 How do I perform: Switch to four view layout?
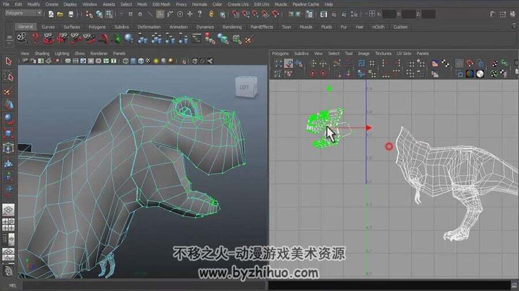(x=8, y=225)
